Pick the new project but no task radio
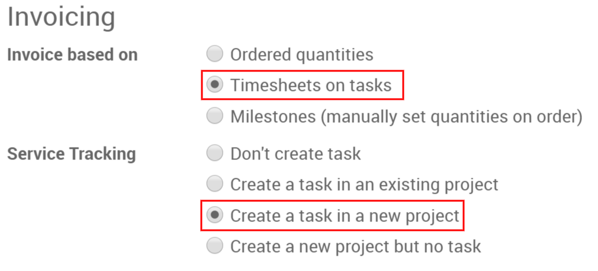 tap(215, 246)
